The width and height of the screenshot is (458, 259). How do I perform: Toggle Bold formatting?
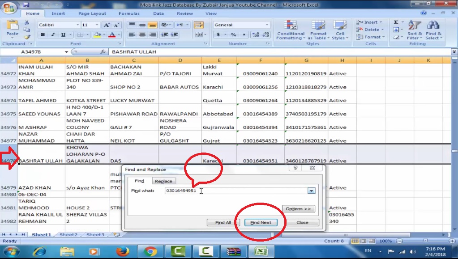click(43, 35)
